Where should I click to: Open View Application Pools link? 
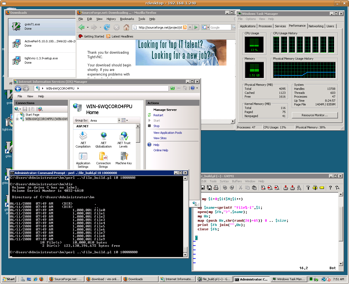[x=167, y=133]
